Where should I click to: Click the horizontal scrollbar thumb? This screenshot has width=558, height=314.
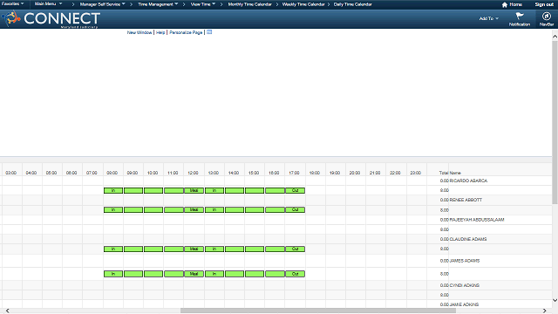click(x=318, y=311)
